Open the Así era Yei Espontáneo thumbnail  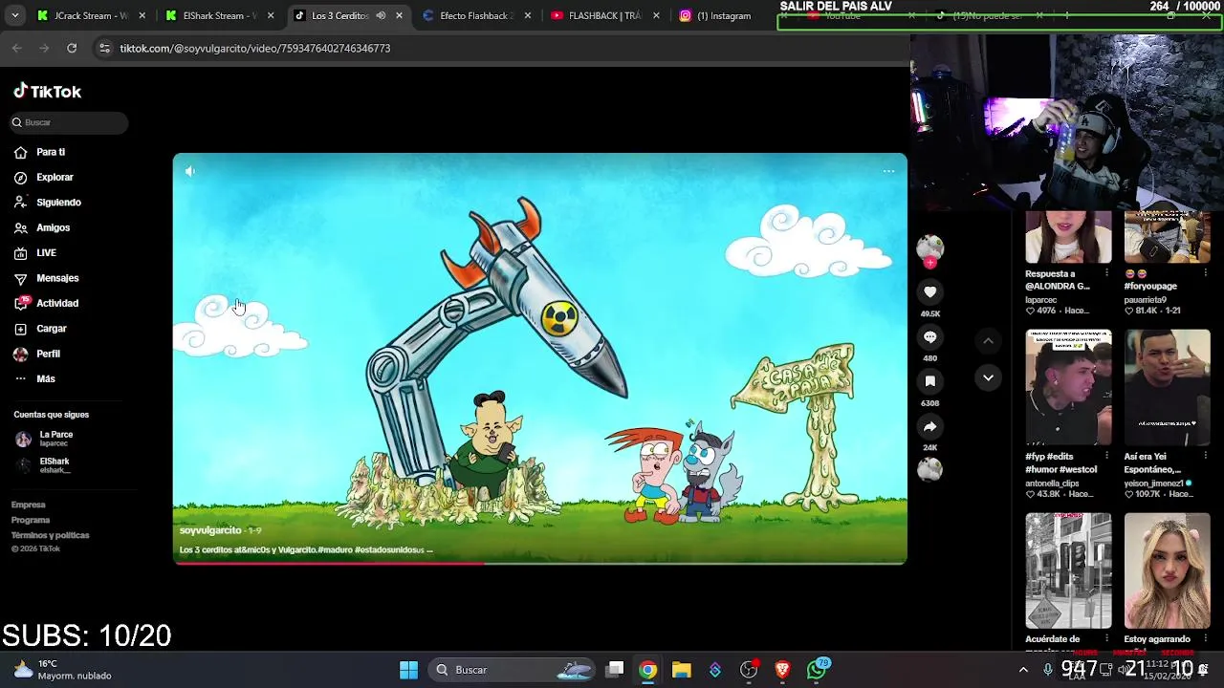point(1167,387)
